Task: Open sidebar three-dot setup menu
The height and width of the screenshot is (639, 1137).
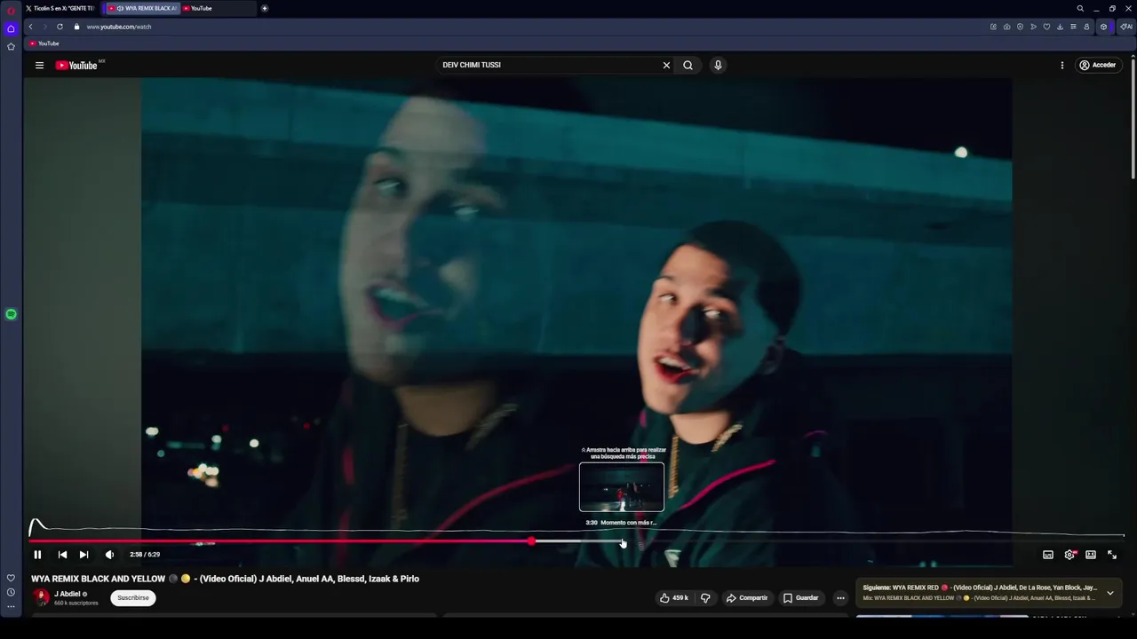Action: tap(11, 607)
